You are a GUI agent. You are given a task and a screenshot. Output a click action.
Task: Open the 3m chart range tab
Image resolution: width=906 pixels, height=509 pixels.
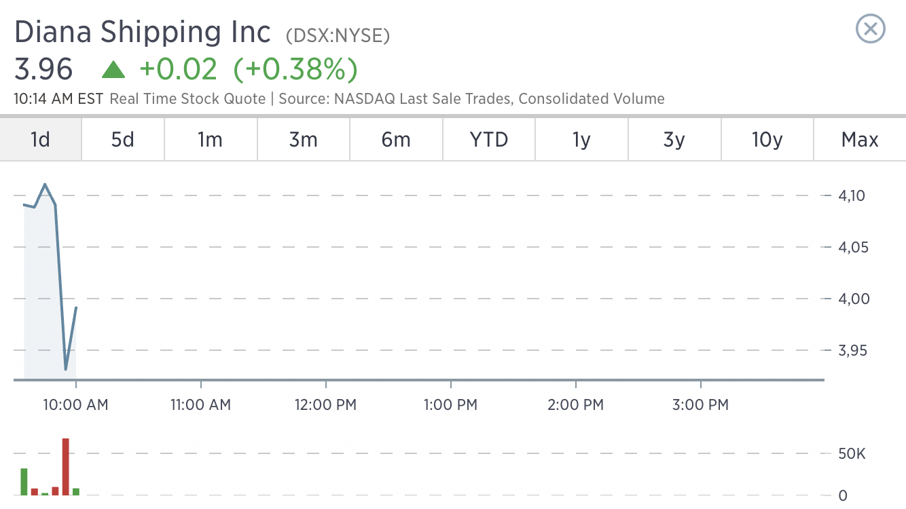pyautogui.click(x=304, y=140)
